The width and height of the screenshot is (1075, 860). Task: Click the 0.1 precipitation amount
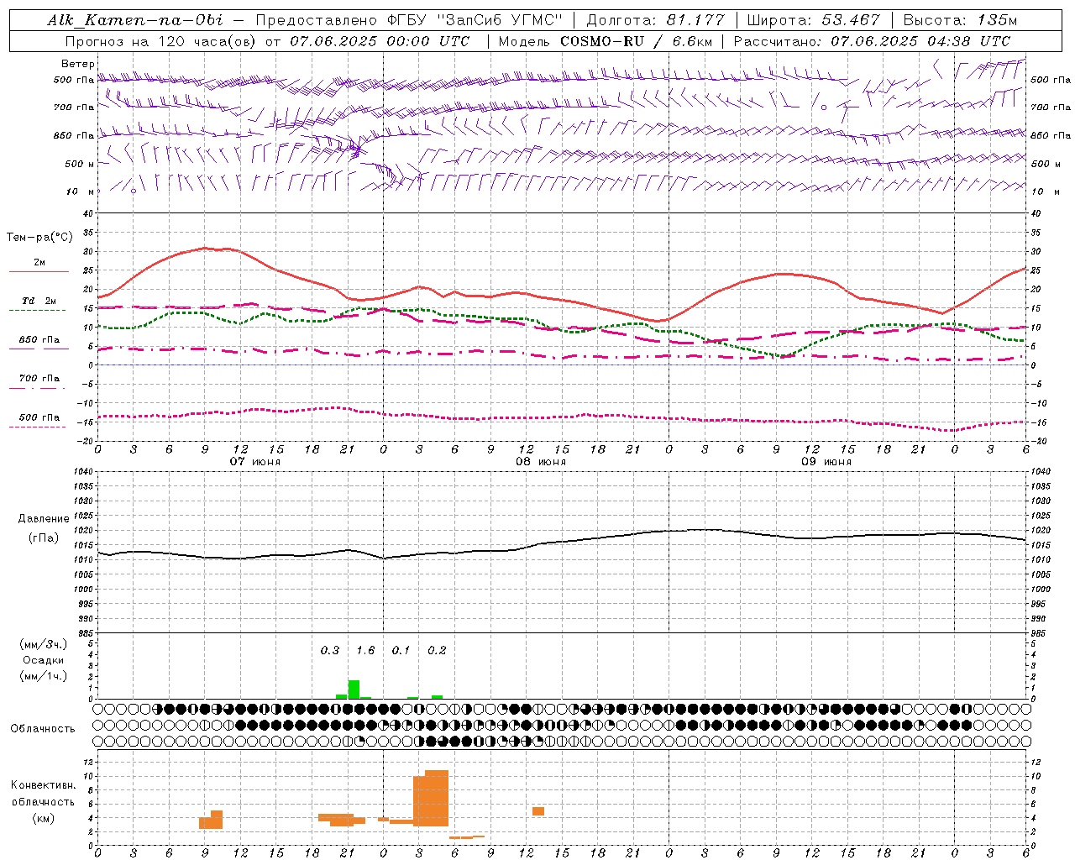pyautogui.click(x=401, y=651)
